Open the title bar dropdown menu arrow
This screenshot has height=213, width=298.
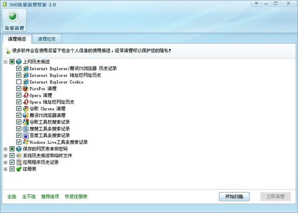[257, 3]
